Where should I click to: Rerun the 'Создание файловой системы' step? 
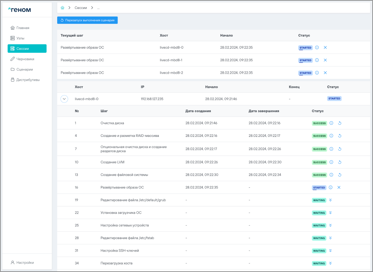tap(339, 175)
